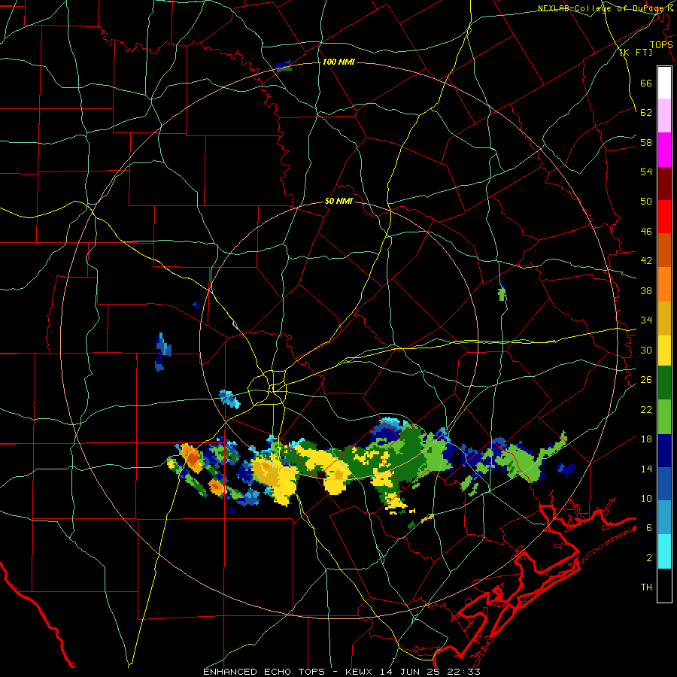
Task: Click the light green 22 K FT legend swatch
Action: pyautogui.click(x=664, y=417)
